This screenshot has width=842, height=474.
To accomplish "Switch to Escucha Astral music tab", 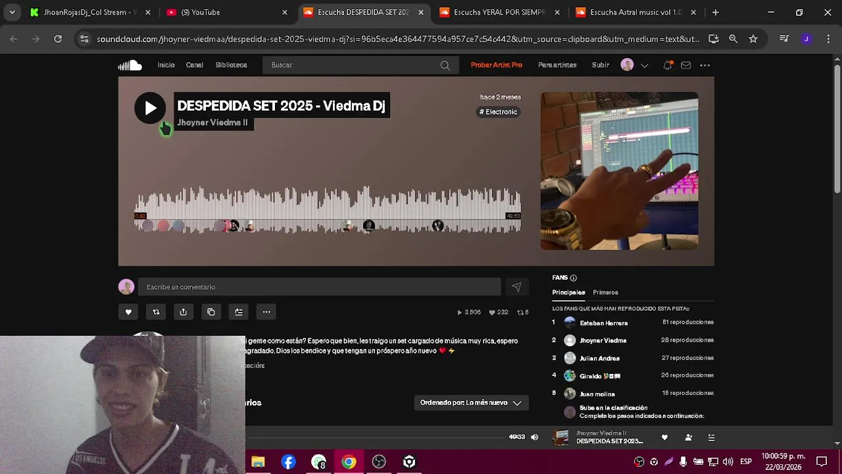I will pos(635,13).
